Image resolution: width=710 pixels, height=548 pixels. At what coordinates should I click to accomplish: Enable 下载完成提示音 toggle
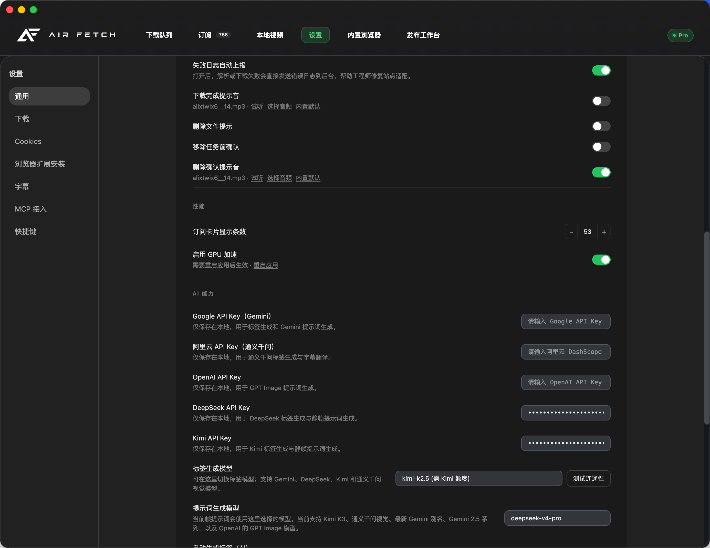point(601,101)
